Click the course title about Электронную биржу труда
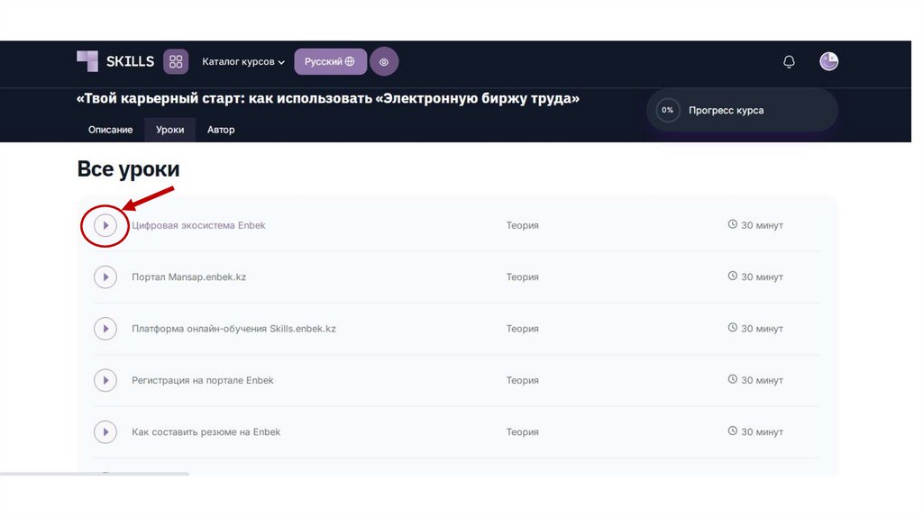 pyautogui.click(x=328, y=98)
